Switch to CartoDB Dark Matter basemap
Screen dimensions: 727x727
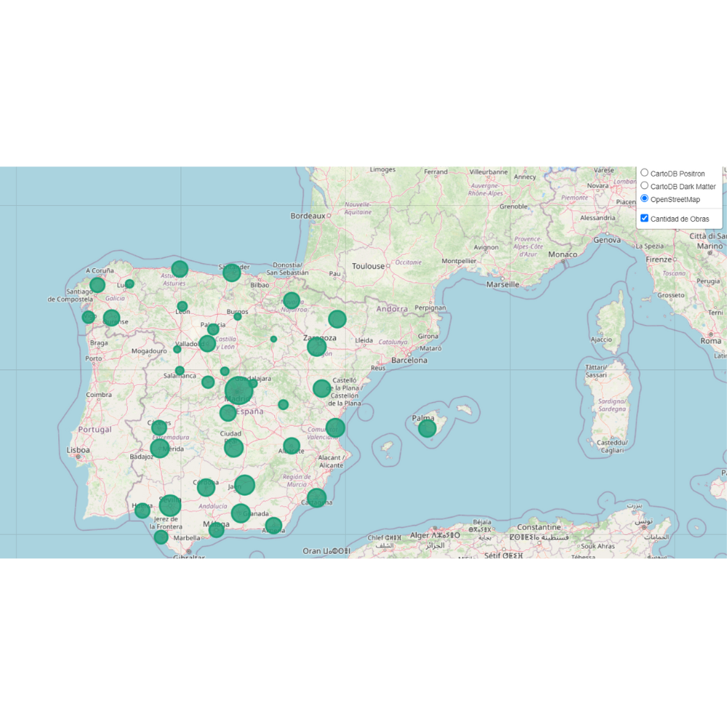click(644, 185)
